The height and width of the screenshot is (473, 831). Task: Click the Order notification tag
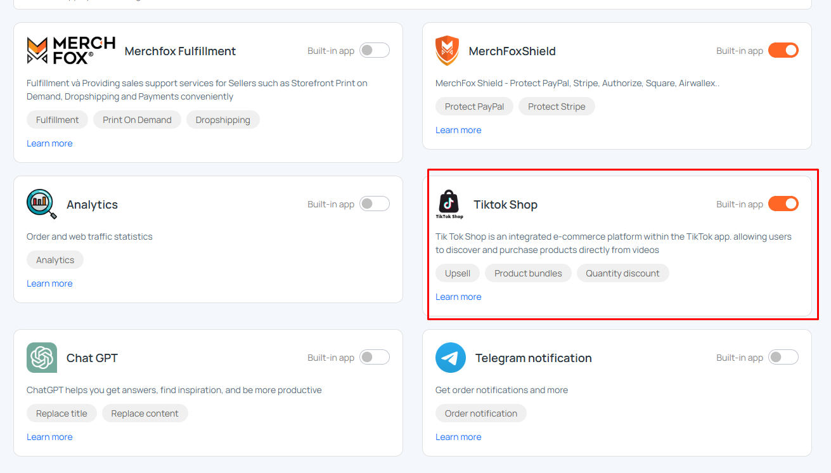coord(480,413)
